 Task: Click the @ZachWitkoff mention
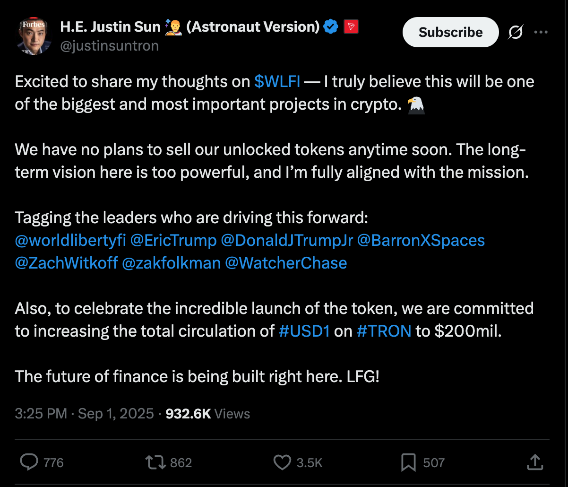[x=66, y=263]
